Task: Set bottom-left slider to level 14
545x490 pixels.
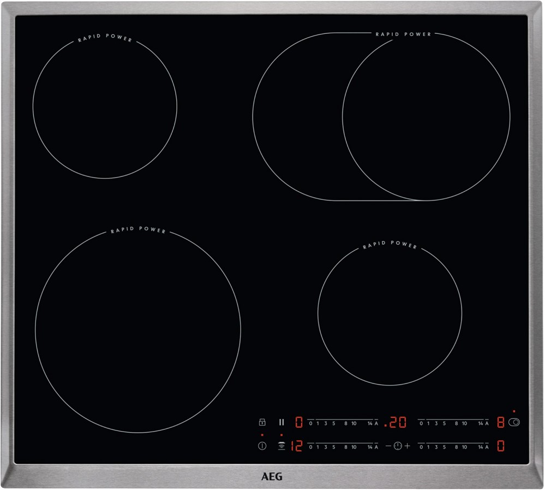Action: coord(370,447)
